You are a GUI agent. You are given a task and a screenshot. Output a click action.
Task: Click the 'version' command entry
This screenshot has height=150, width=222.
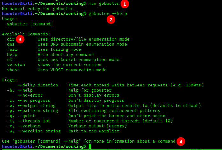[16, 65]
